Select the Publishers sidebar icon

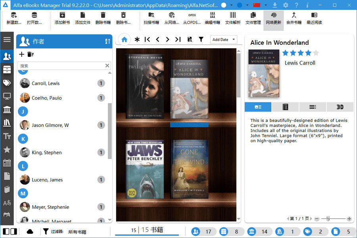[x=7, y=110]
